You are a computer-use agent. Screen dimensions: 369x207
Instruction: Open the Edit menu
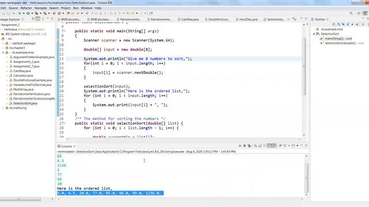[x=3, y=8]
